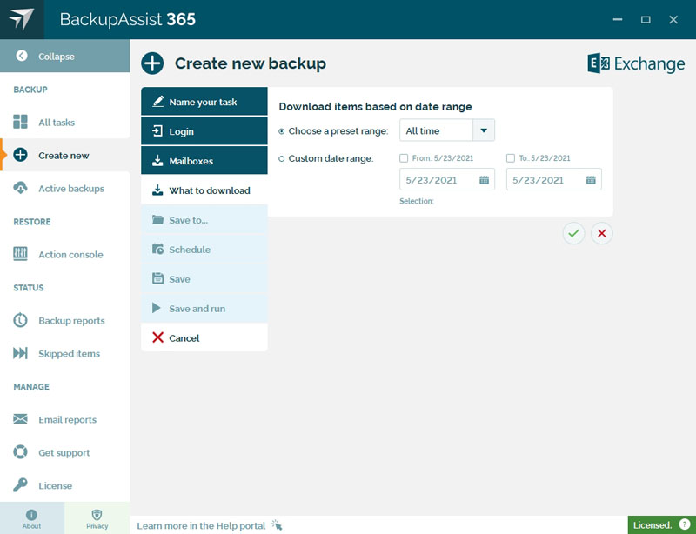Click the License key icon
Viewport: 696px width, 534px height.
(20, 484)
